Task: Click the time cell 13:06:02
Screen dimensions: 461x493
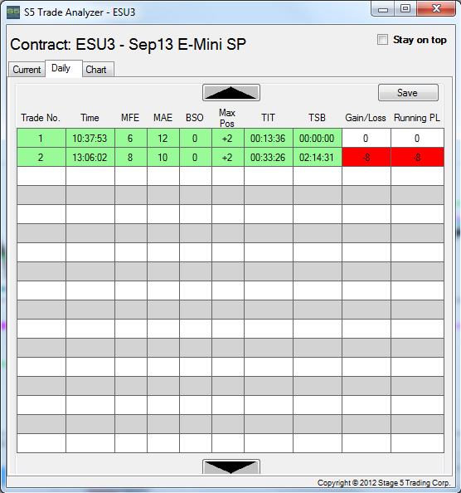Action: click(x=90, y=157)
